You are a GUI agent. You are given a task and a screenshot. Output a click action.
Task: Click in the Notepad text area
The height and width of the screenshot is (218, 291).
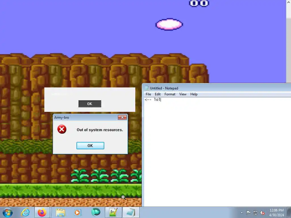pyautogui.click(x=217, y=152)
